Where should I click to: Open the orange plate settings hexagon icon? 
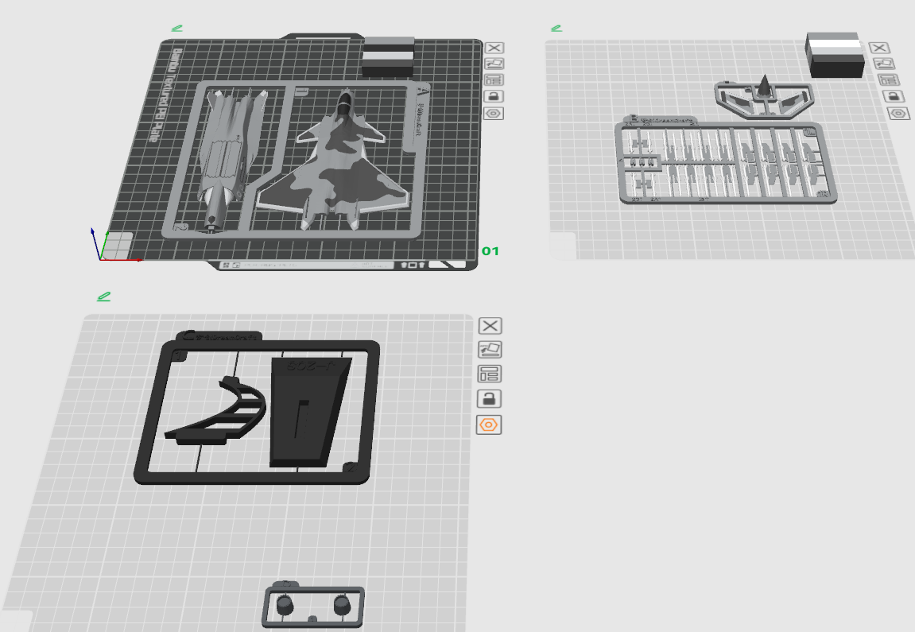click(488, 425)
